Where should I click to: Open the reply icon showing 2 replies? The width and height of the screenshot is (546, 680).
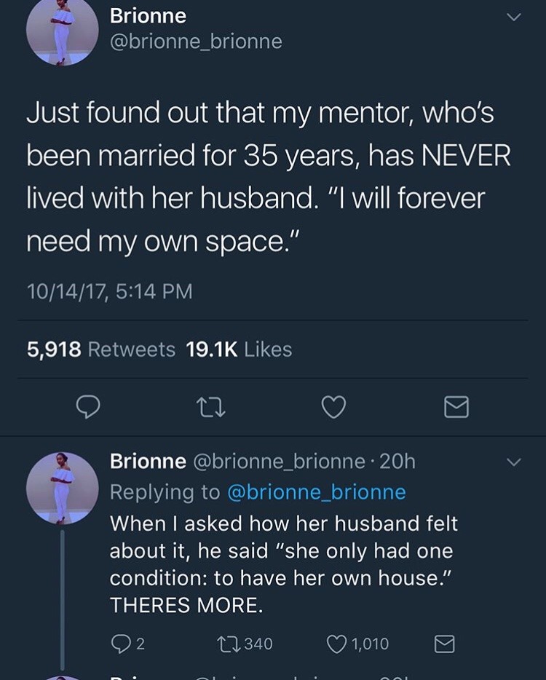coord(120,644)
